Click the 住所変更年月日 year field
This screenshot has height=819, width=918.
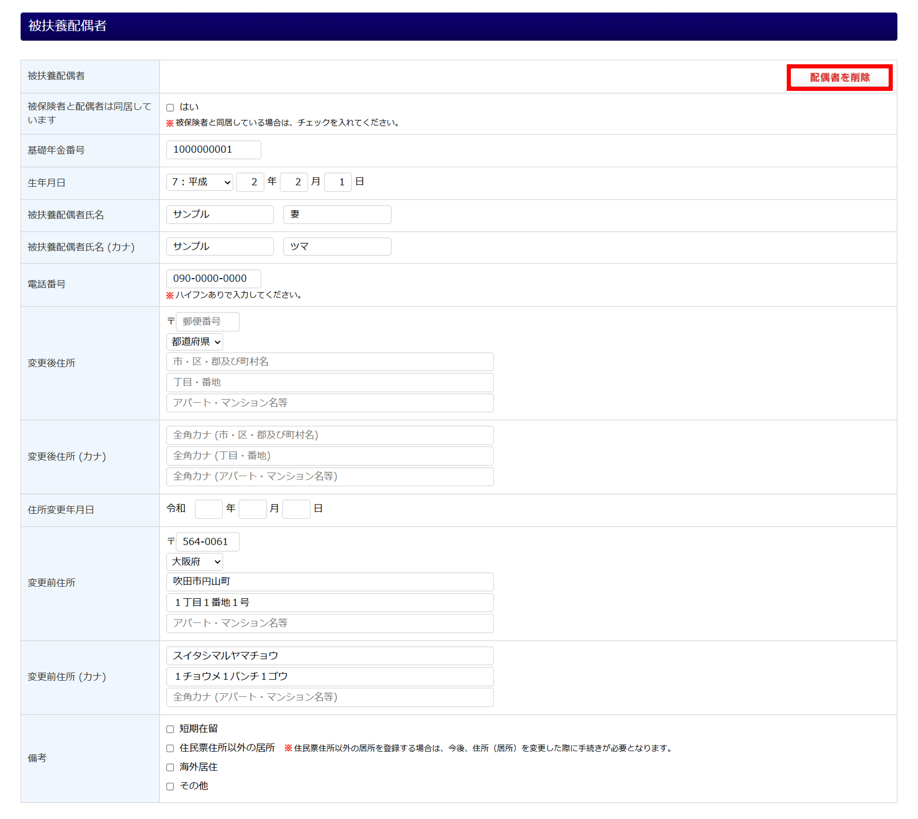pos(208,509)
